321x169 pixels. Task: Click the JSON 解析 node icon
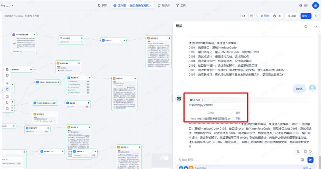coord(61,38)
